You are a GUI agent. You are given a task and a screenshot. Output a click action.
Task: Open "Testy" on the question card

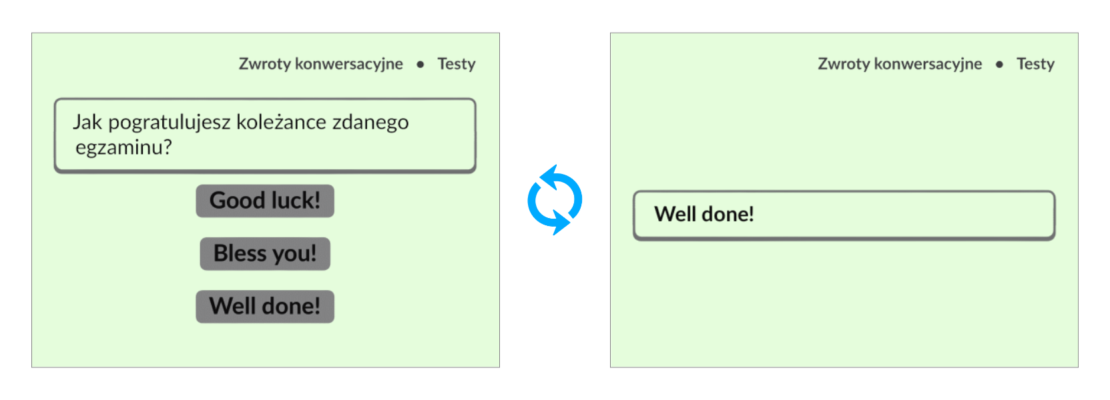457,64
